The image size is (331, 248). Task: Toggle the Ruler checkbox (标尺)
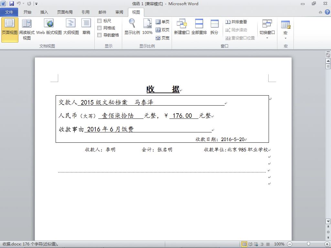click(x=100, y=21)
